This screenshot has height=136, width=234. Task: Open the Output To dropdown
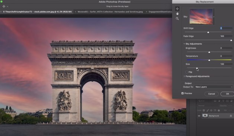click(214, 87)
